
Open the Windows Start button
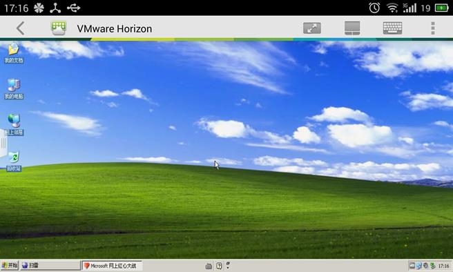click(x=10, y=265)
